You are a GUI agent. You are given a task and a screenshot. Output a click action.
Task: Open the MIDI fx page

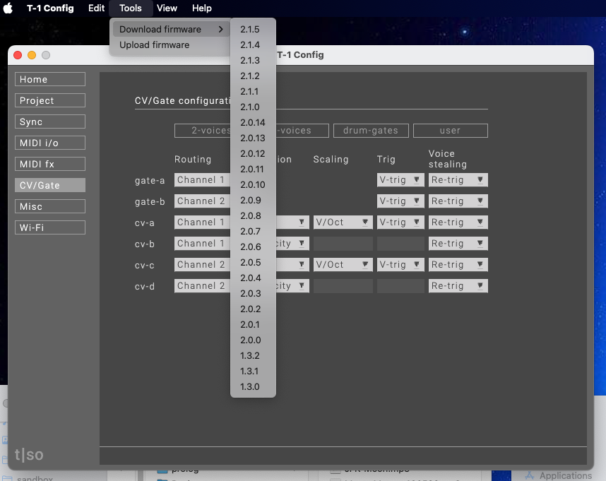click(x=50, y=164)
